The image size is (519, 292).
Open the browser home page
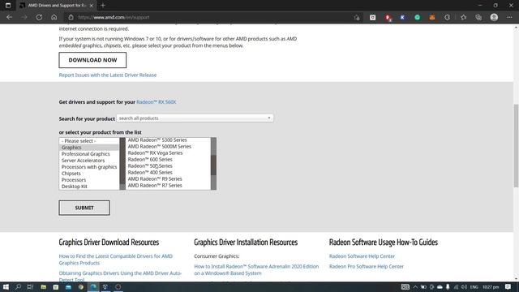pyautogui.click(x=54, y=17)
